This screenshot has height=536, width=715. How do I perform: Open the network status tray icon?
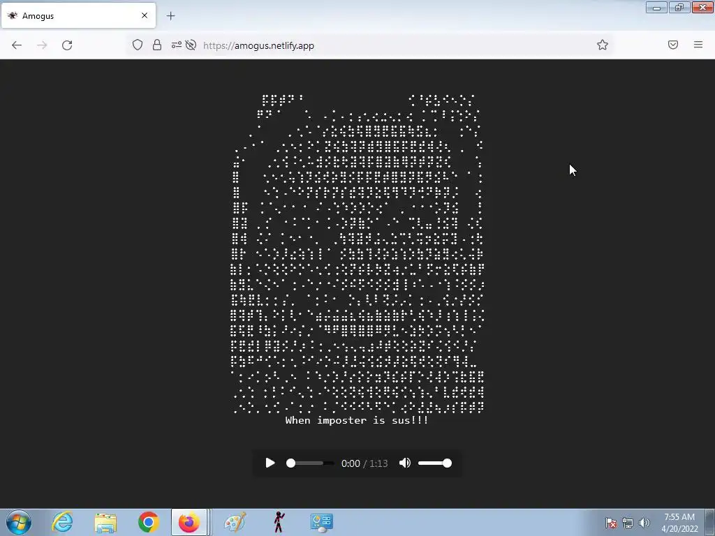[x=628, y=523]
